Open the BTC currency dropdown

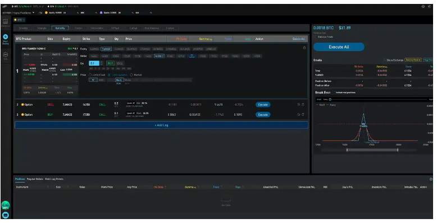[19, 20]
